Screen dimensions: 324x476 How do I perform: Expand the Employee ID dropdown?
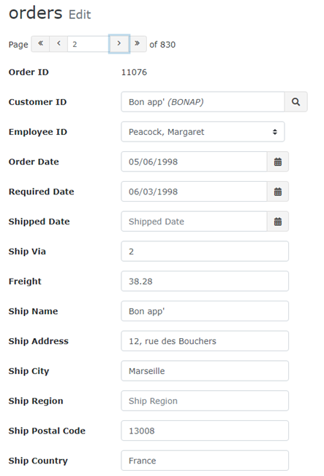(203, 132)
